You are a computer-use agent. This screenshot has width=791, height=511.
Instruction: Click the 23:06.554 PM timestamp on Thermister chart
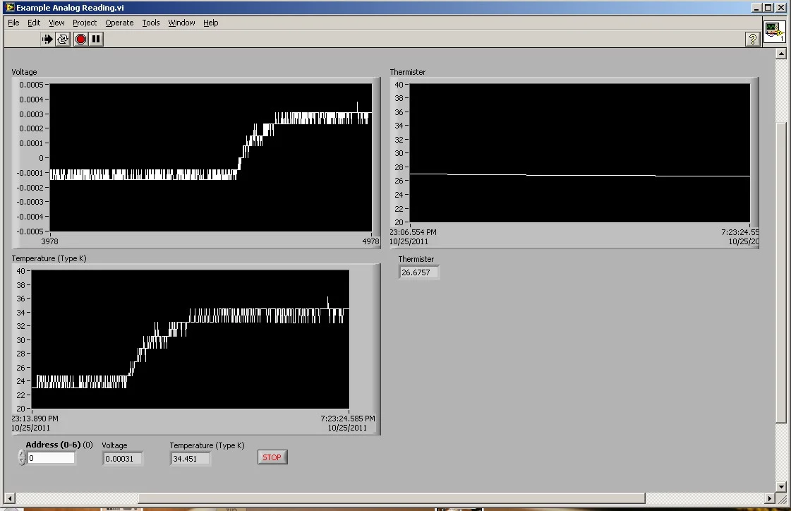point(413,232)
